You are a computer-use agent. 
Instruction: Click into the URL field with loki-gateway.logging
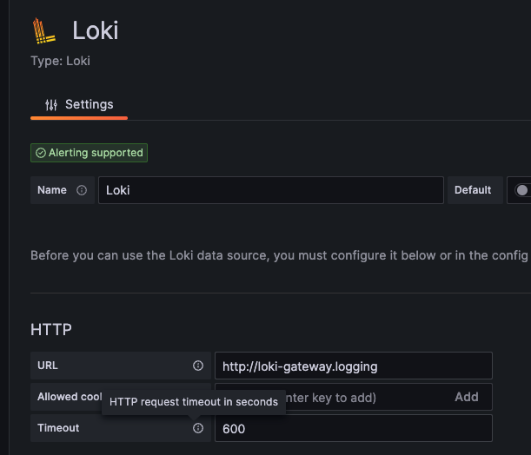pyautogui.click(x=353, y=366)
